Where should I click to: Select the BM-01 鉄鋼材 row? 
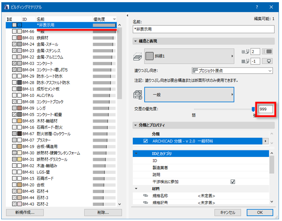coord(61,38)
